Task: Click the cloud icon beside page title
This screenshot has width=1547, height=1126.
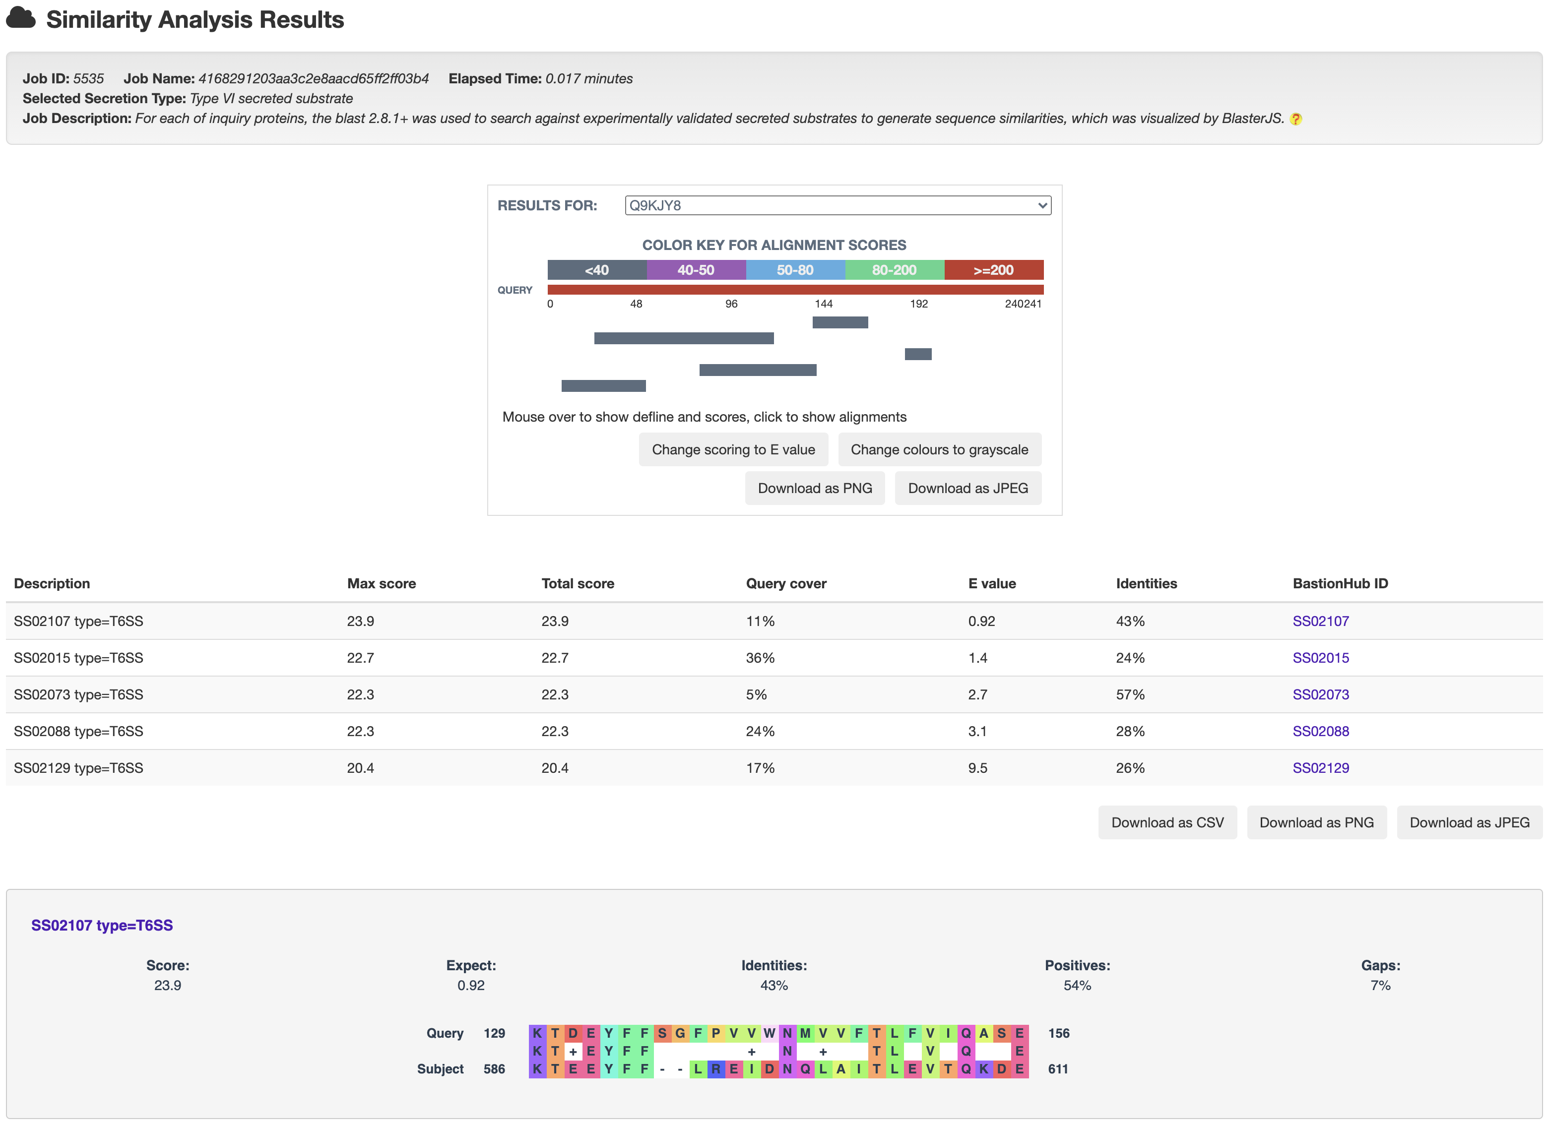Action: tap(20, 18)
